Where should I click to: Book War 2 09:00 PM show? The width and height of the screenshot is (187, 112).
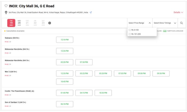click(142, 73)
